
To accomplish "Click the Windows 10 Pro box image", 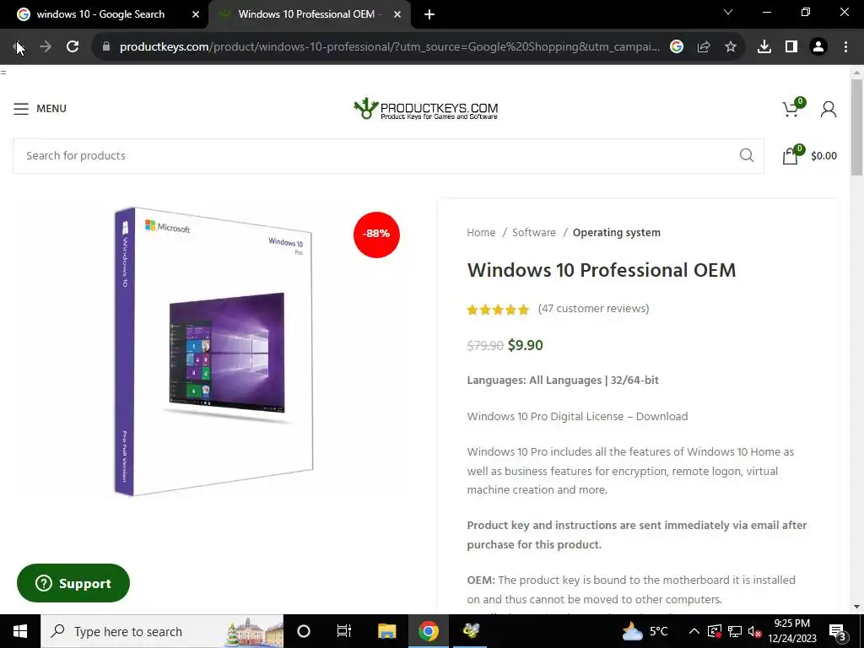I will pos(213,352).
